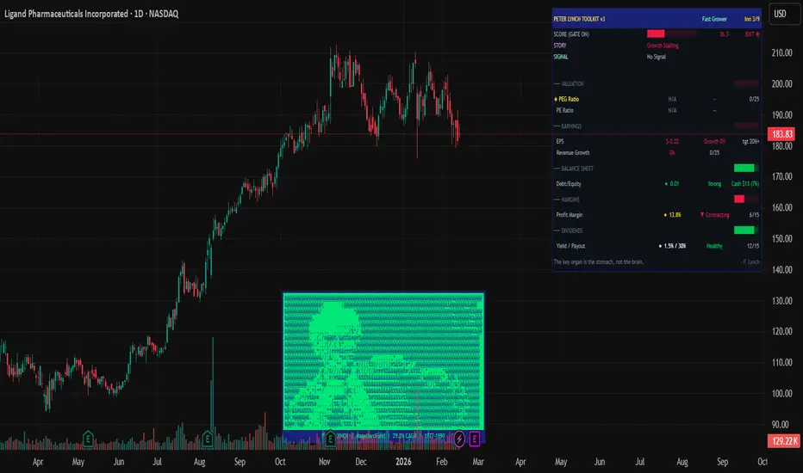Click the 100.00 price axis label

[x=781, y=394]
